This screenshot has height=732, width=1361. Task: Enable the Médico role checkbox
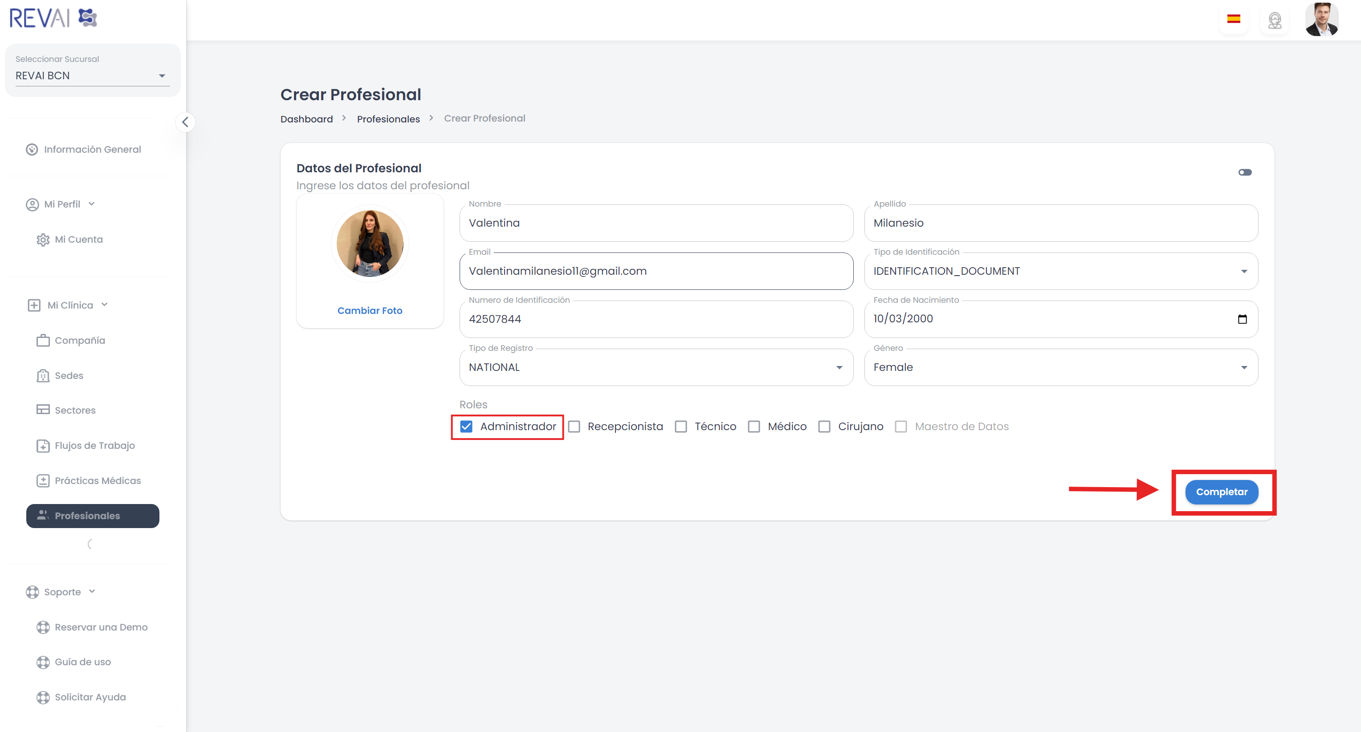pyautogui.click(x=754, y=426)
